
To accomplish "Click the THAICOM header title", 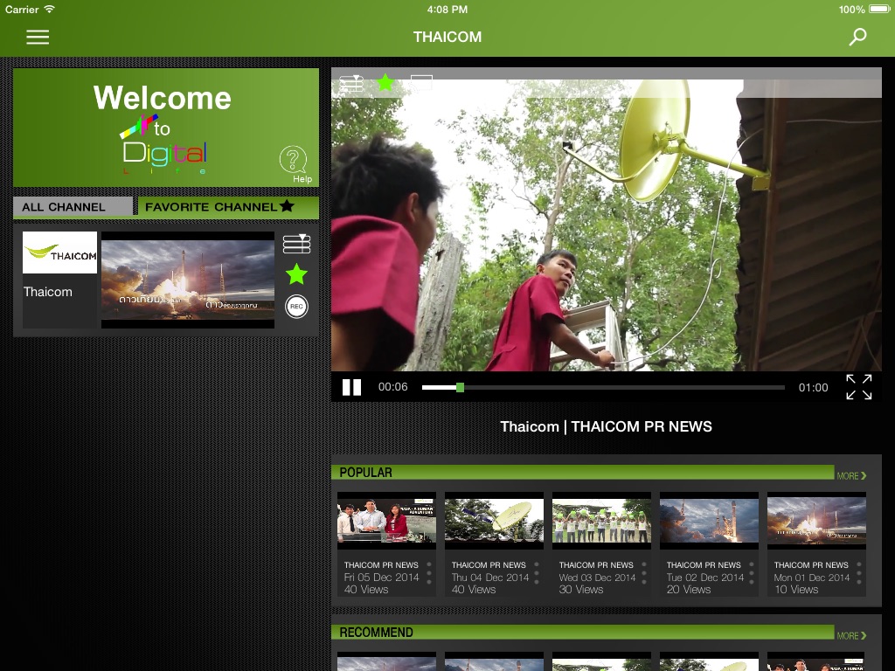I will tap(447, 37).
